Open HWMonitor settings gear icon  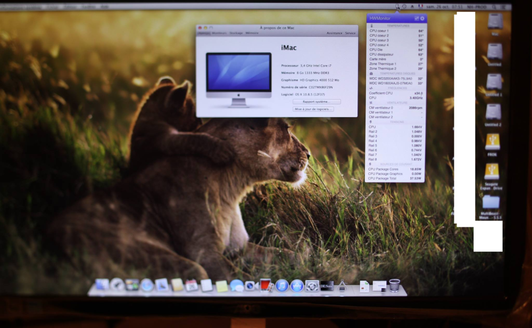point(422,18)
